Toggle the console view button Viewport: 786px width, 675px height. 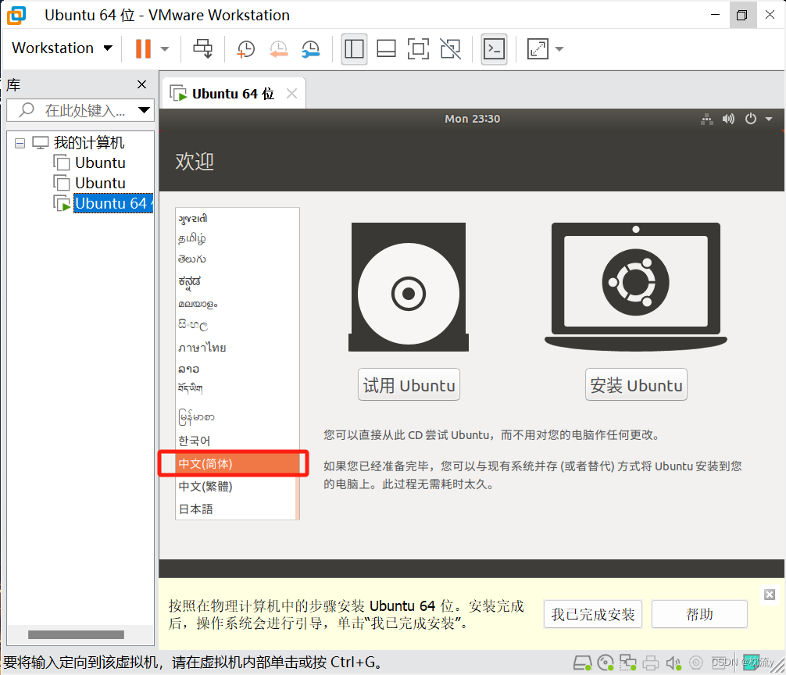tap(494, 49)
